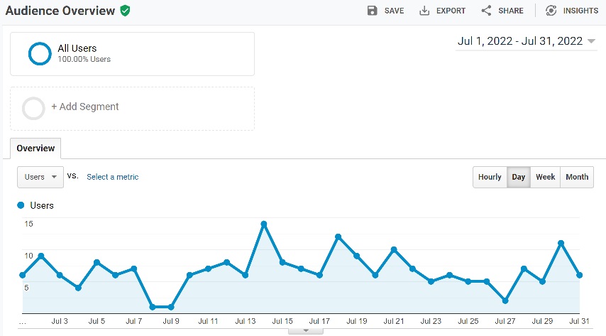Click the + Add Segment button
Viewport: 606px width, 336px height.
tap(85, 107)
